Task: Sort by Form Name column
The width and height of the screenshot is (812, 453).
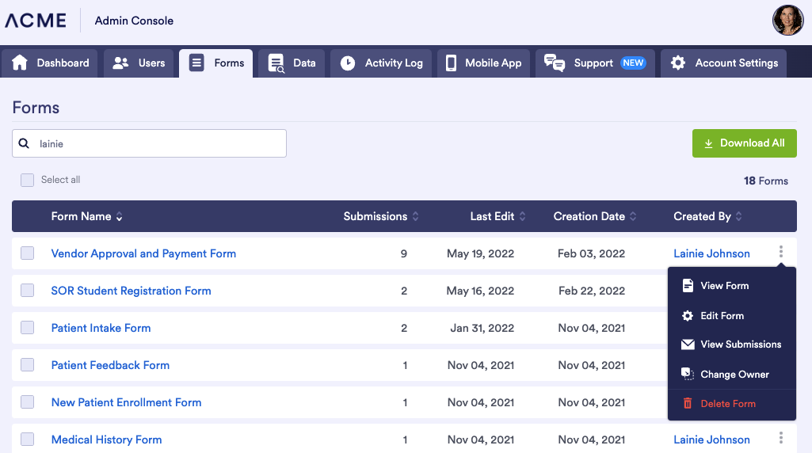Action: pos(87,216)
